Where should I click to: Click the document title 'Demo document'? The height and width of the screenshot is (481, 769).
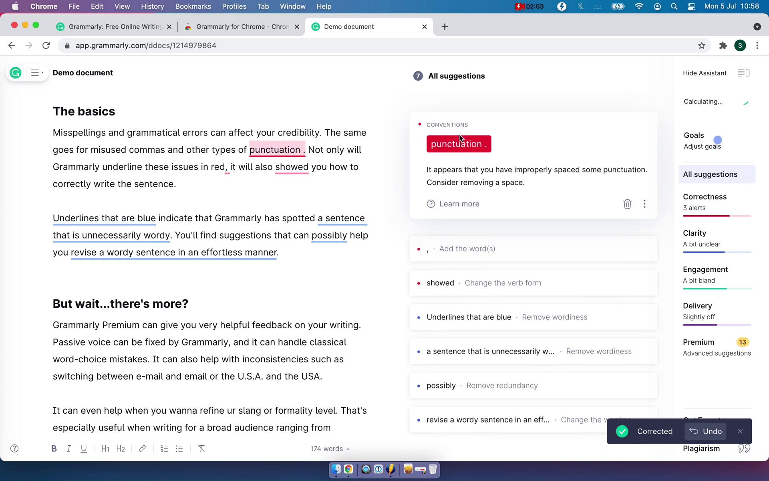[83, 73]
